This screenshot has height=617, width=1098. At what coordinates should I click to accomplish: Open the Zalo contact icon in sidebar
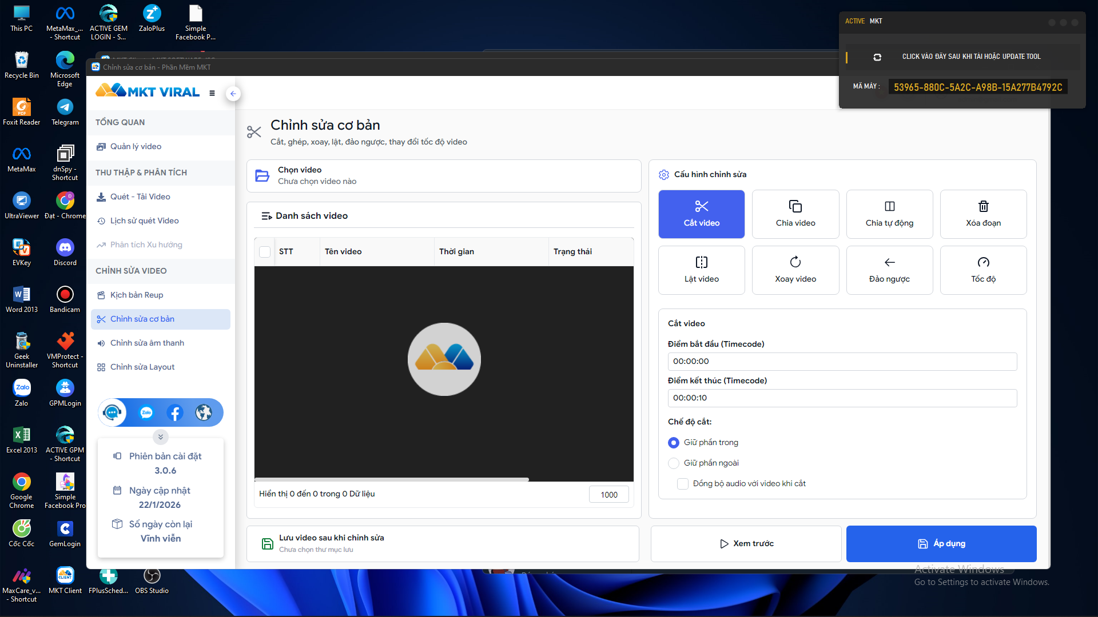[x=146, y=412]
